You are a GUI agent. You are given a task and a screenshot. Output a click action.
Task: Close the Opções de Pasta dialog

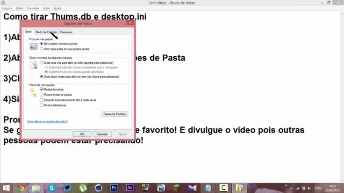coord(130,23)
